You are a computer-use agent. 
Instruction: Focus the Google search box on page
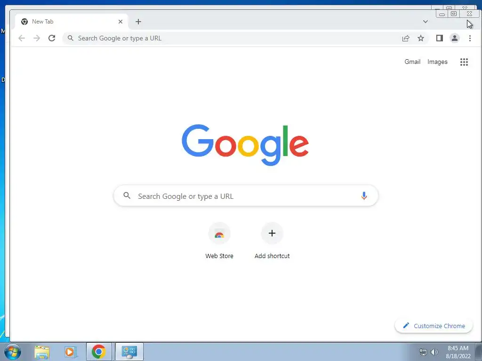[246, 196]
